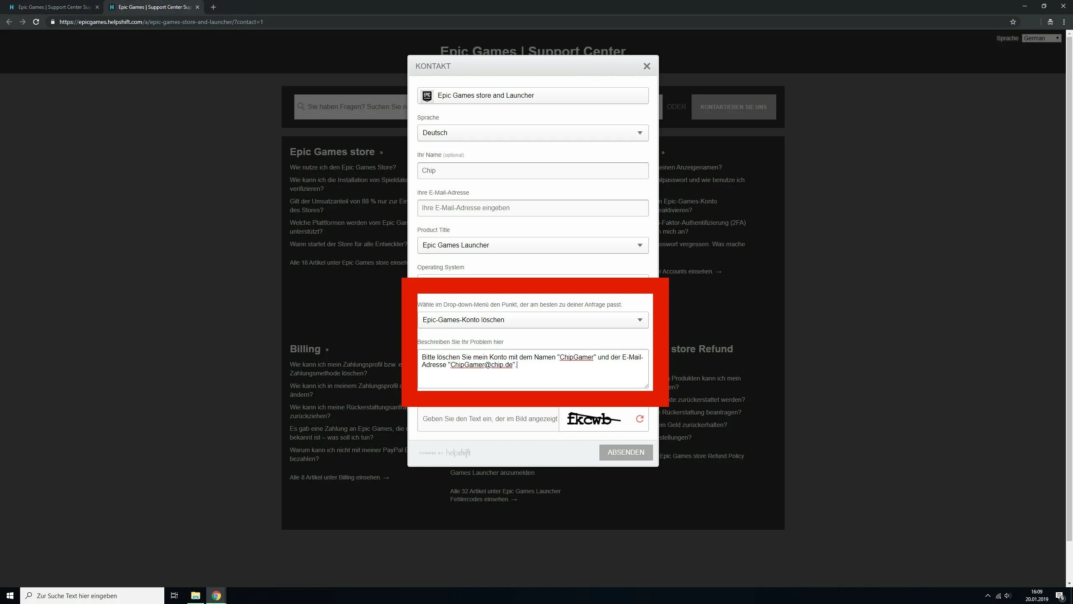Click the Ihre E-Mail-Adresse input field
Image resolution: width=1073 pixels, height=604 pixels.
coord(532,208)
